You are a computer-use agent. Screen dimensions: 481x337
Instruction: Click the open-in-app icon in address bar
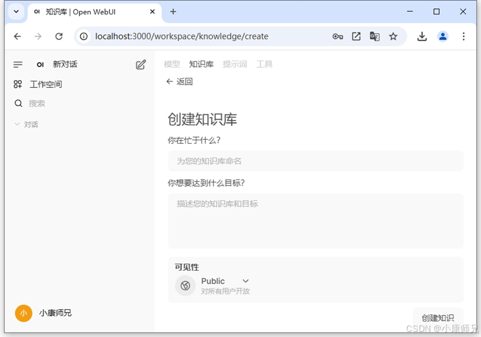pyautogui.click(x=356, y=36)
